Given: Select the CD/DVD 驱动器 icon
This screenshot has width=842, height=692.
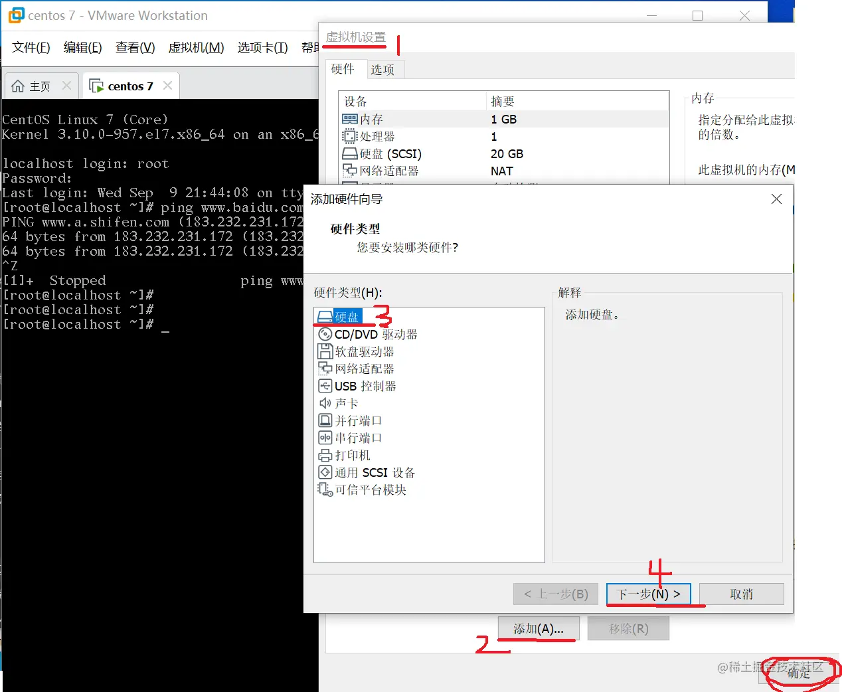Looking at the screenshot, I should point(325,334).
